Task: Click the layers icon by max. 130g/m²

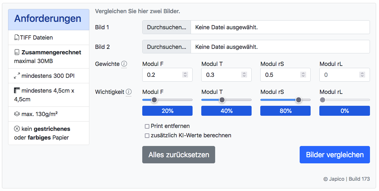Action: pyautogui.click(x=17, y=114)
